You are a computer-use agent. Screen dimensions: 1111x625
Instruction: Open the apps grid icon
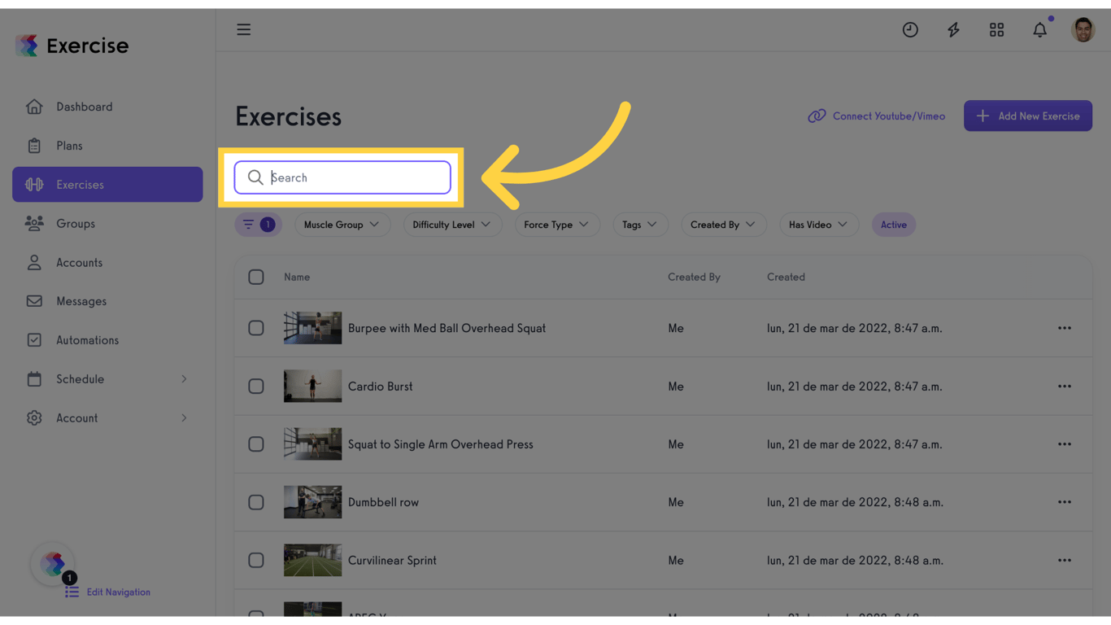[x=996, y=30]
